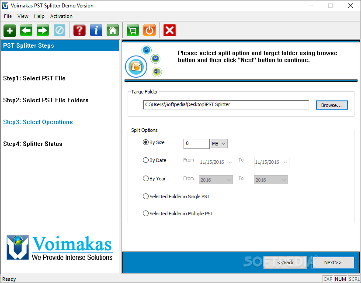This screenshot has width=361, height=283.
Task: Click the red X exit toolbar icon
Action: [x=170, y=31]
